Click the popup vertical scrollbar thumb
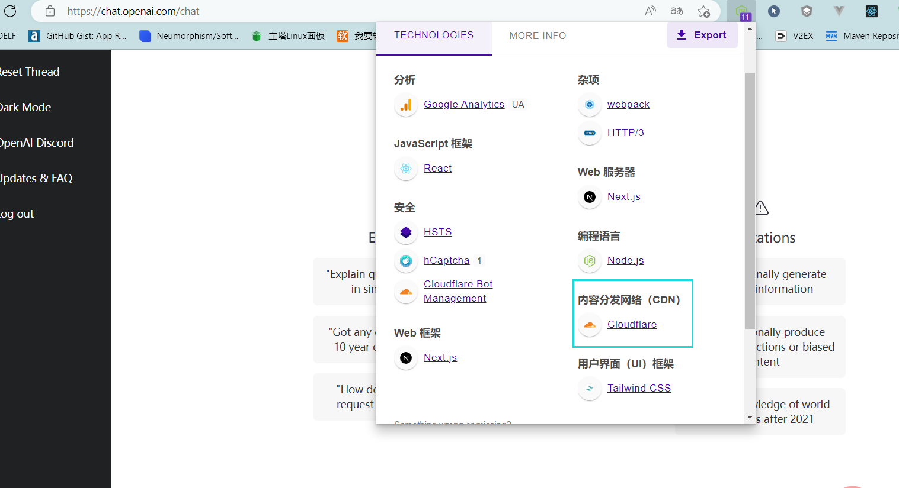899x488 pixels. [x=750, y=201]
